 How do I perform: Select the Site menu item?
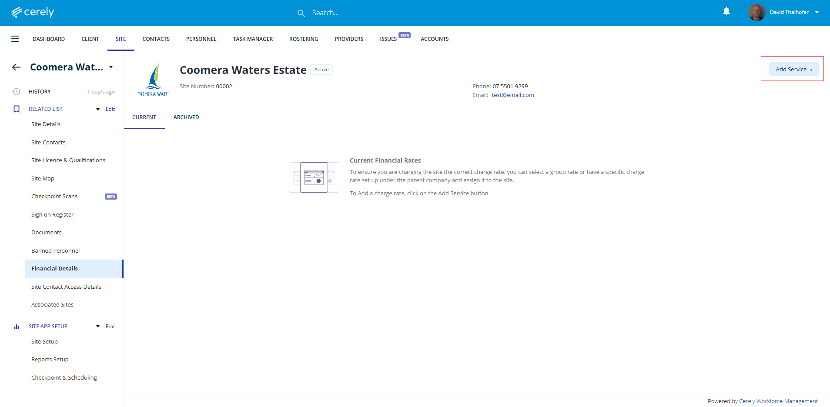coord(121,39)
